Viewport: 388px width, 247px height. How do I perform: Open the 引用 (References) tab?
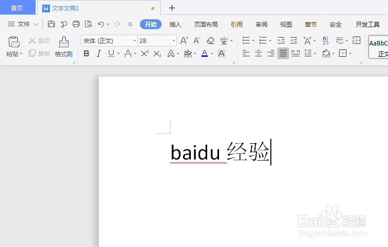click(x=237, y=24)
